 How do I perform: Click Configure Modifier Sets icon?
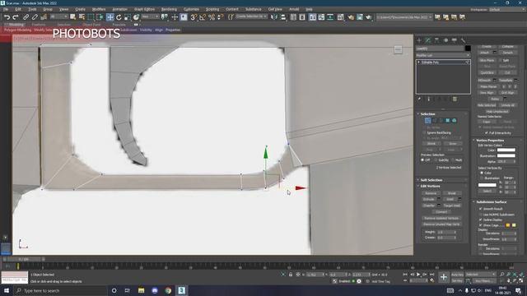tap(455, 99)
